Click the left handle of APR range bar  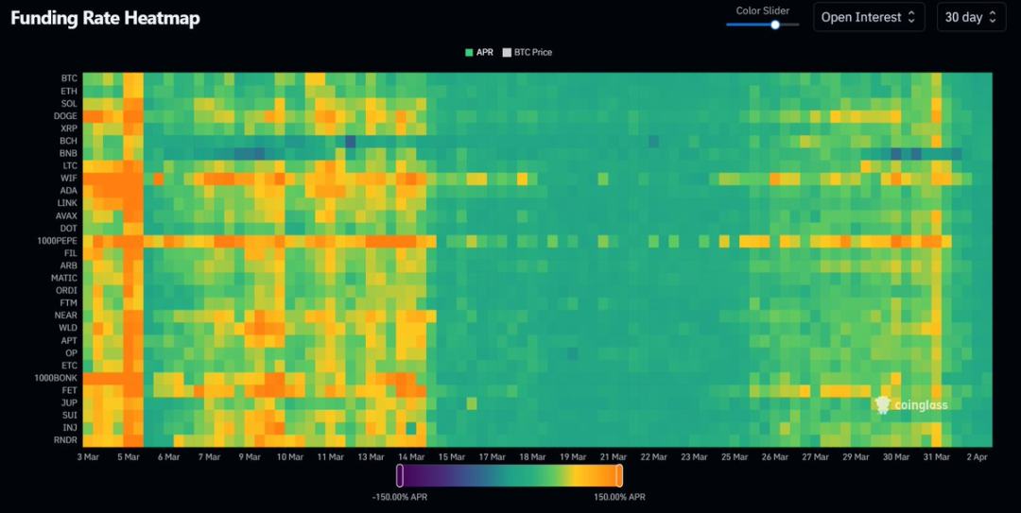(x=400, y=475)
